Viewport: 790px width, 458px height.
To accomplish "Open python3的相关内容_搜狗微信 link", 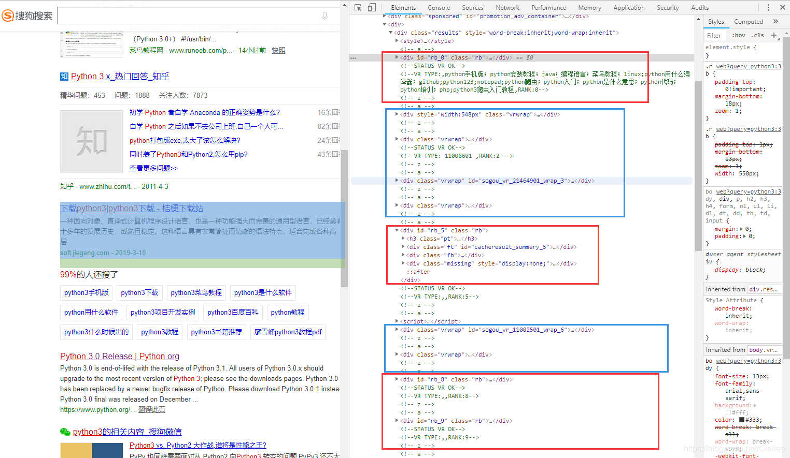I will [x=127, y=432].
